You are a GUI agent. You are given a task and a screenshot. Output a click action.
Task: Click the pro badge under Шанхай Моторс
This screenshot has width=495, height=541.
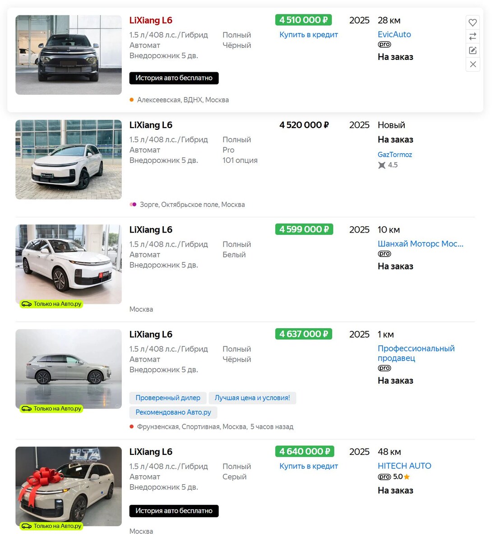(384, 253)
